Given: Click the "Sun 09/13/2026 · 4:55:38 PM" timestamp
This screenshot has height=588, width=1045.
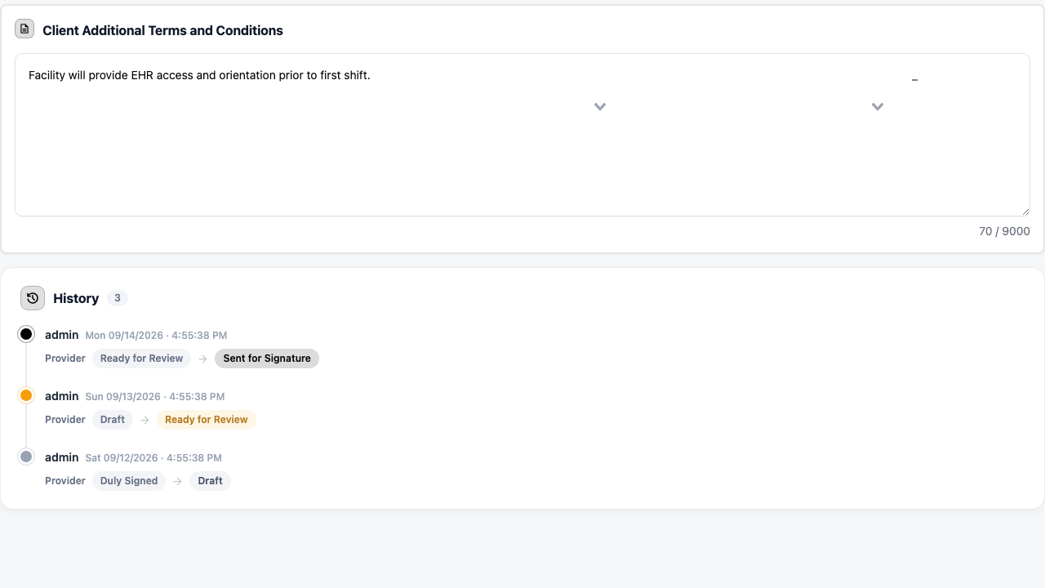Looking at the screenshot, I should coord(155,397).
